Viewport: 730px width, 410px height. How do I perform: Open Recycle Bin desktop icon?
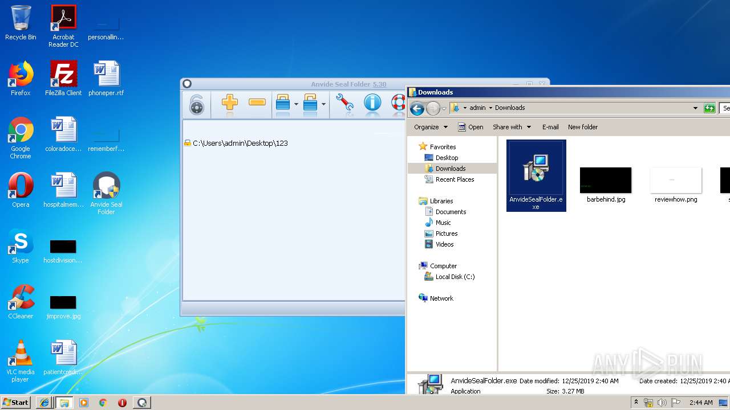pyautogui.click(x=21, y=23)
